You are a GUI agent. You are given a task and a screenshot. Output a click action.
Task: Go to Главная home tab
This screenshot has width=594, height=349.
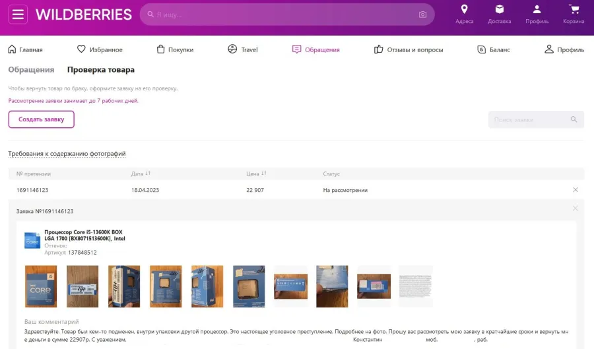pos(25,49)
